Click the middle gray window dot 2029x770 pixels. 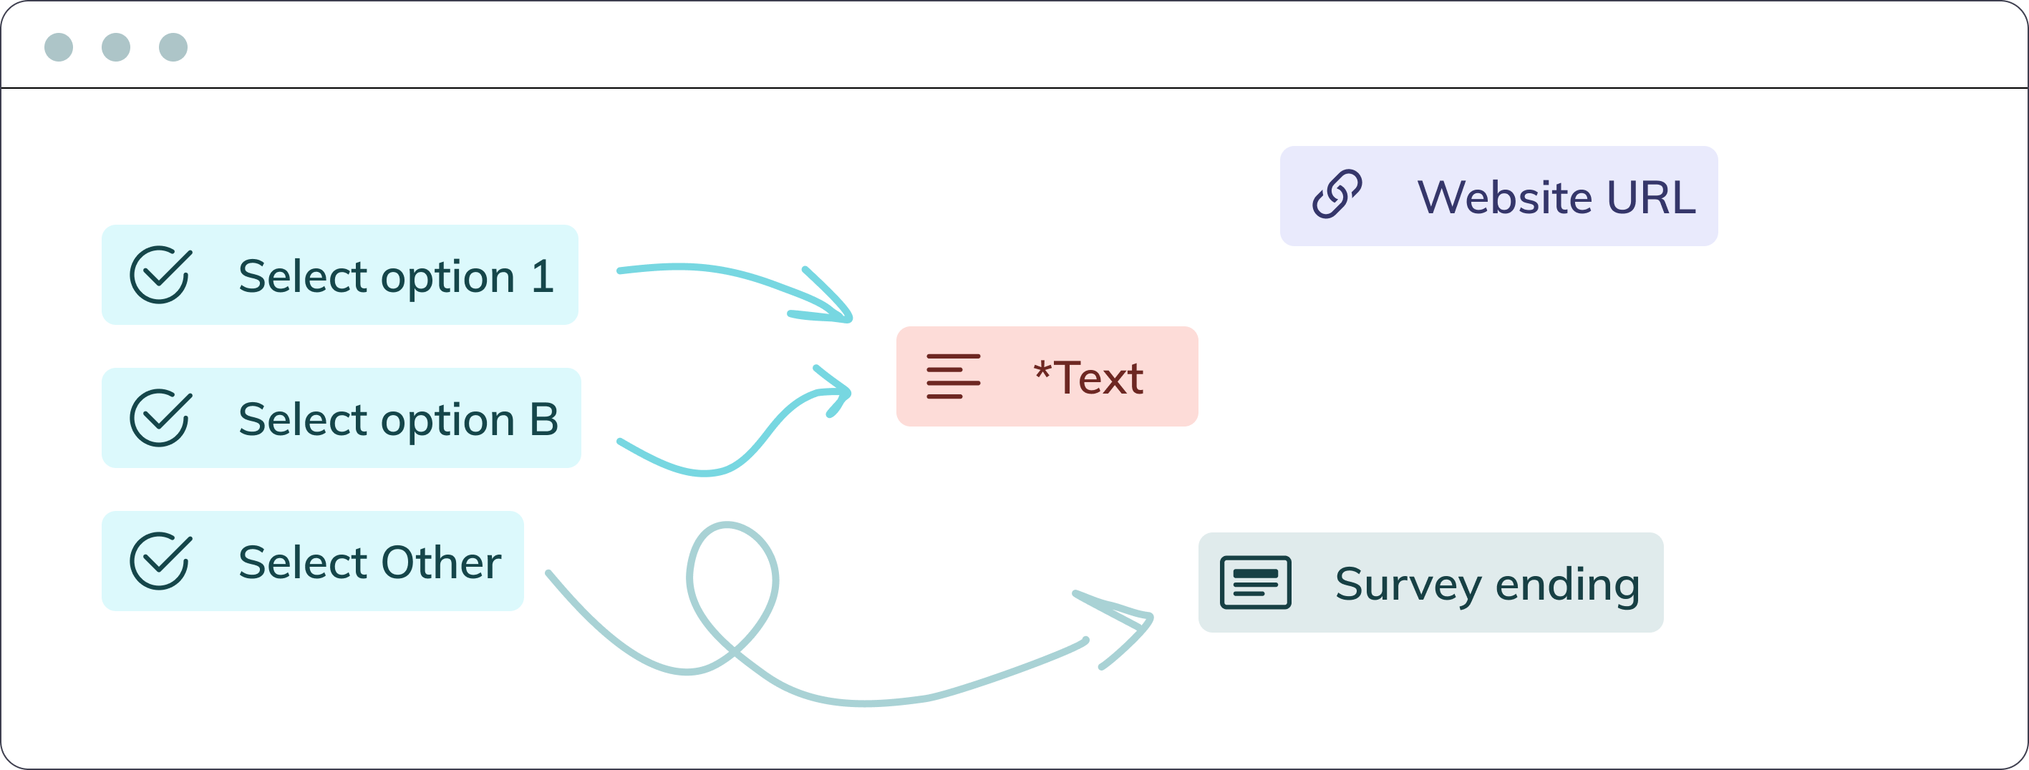point(116,47)
